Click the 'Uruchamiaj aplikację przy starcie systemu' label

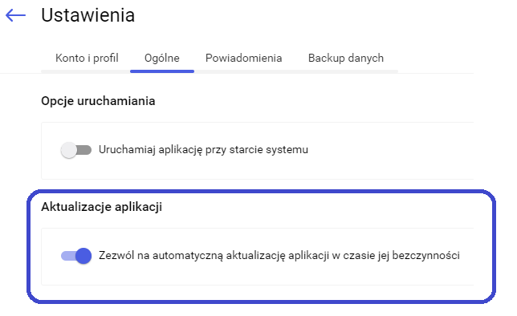[203, 150]
